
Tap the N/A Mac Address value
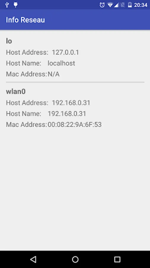click(54, 74)
